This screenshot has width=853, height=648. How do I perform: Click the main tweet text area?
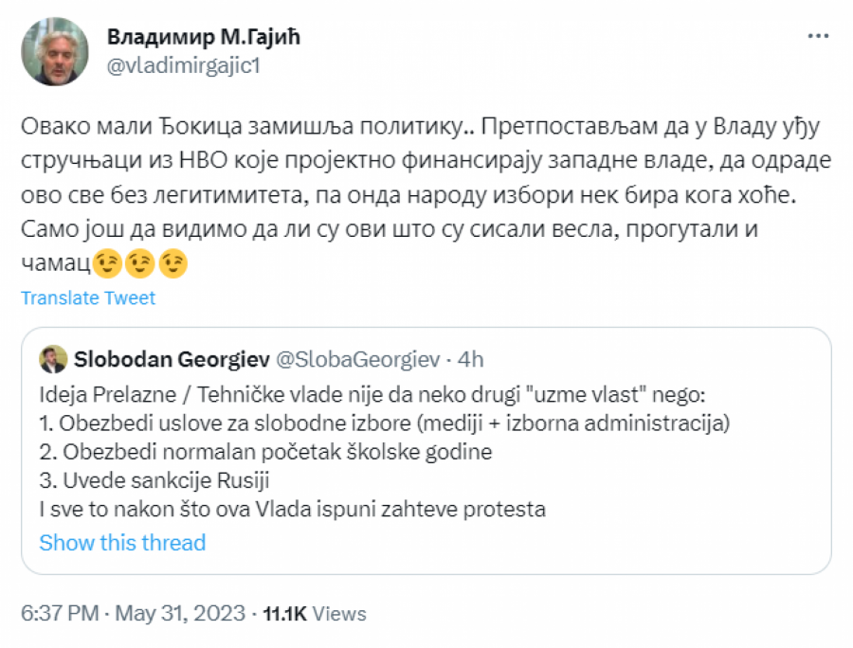(417, 187)
